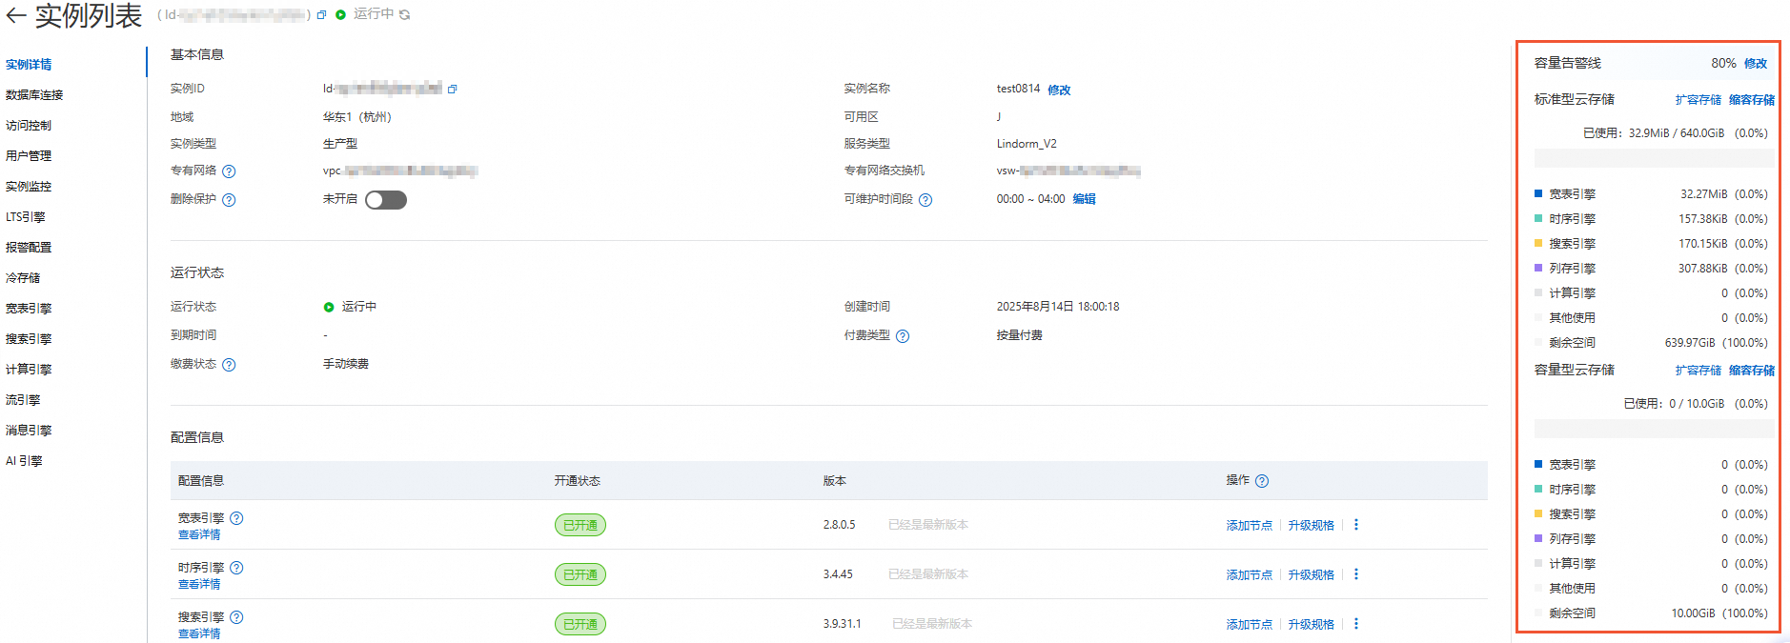The width and height of the screenshot is (1790, 643).
Task: Open the help icon next to 付费类型
Action: point(903,336)
